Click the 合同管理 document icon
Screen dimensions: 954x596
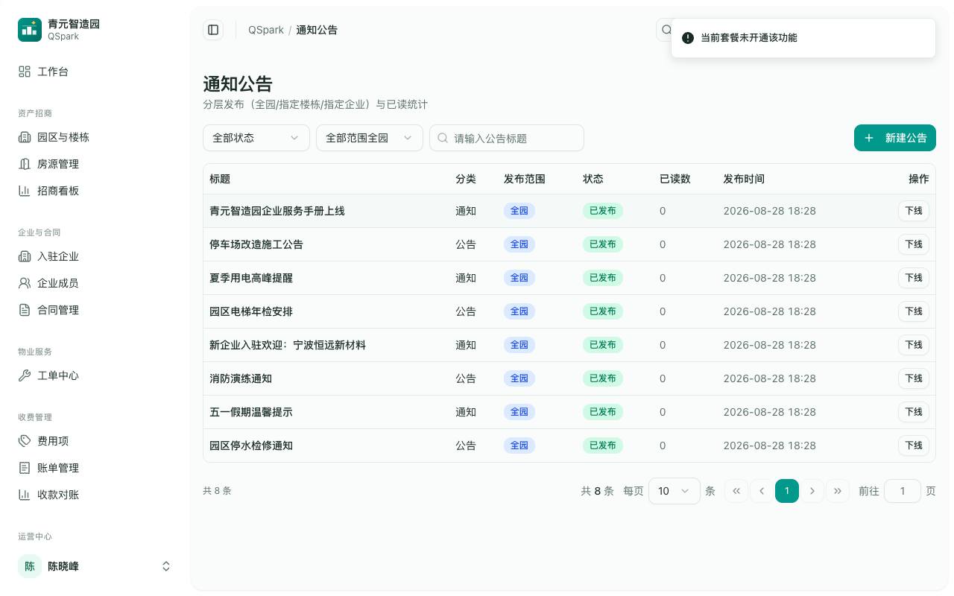pos(25,310)
